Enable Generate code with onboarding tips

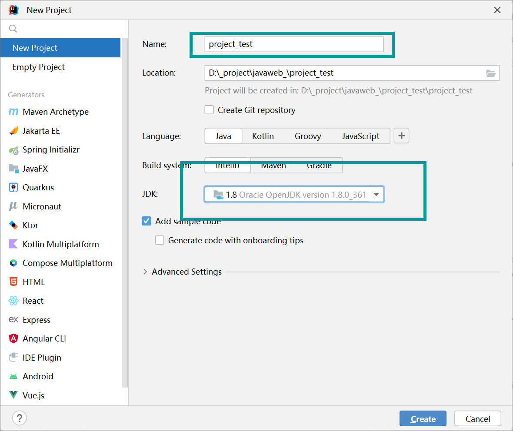pos(160,240)
